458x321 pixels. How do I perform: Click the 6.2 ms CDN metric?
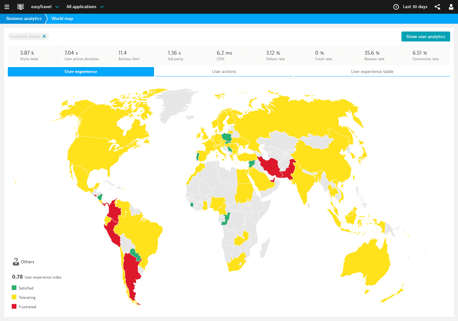[224, 56]
